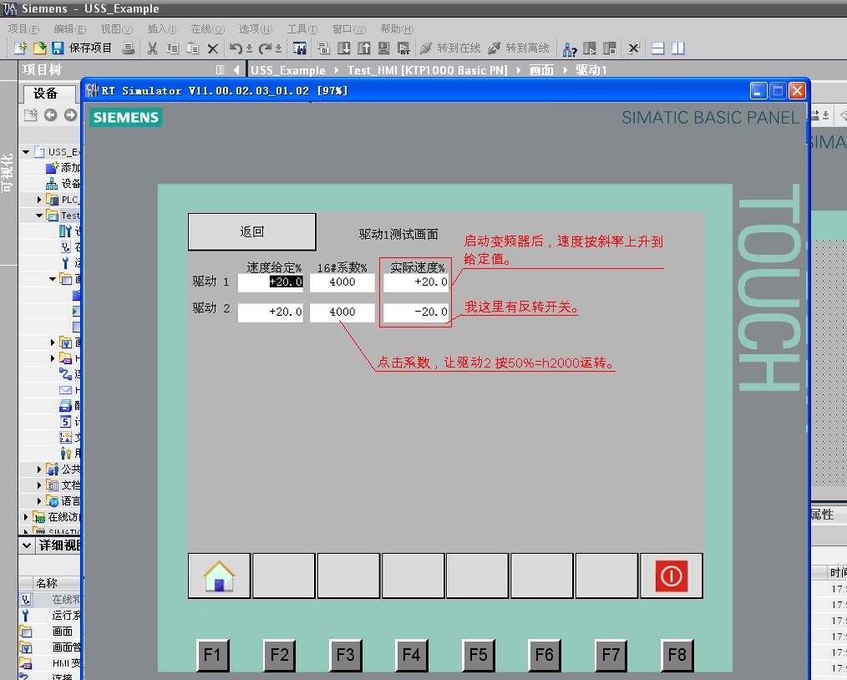Viewport: 847px width, 680px height.
Task: Click the open project toolbar icon
Action: pyautogui.click(x=39, y=48)
